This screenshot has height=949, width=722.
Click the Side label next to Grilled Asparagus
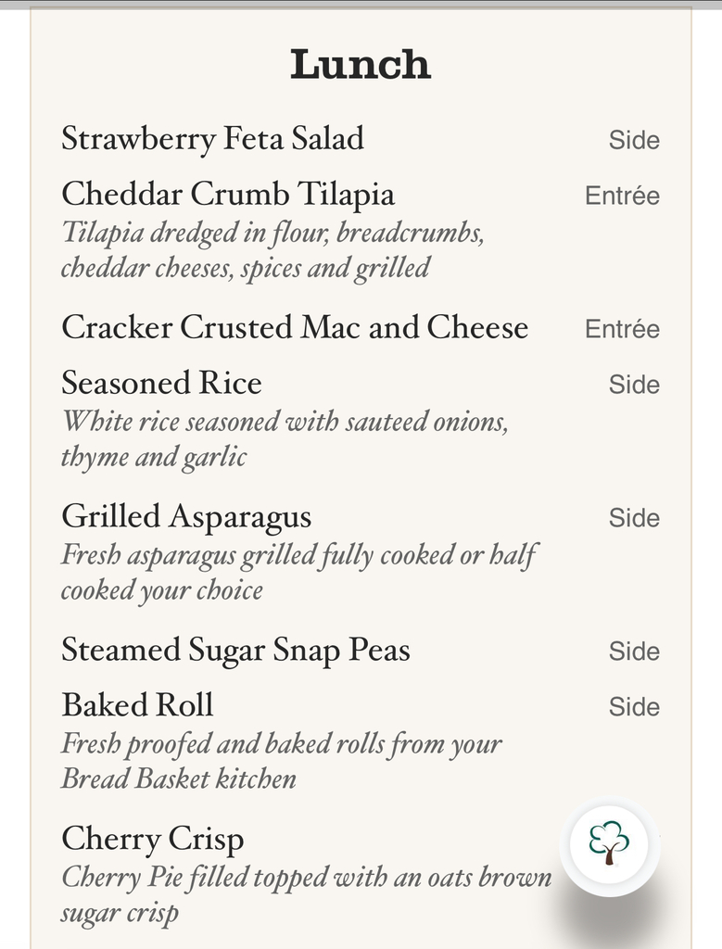click(634, 518)
